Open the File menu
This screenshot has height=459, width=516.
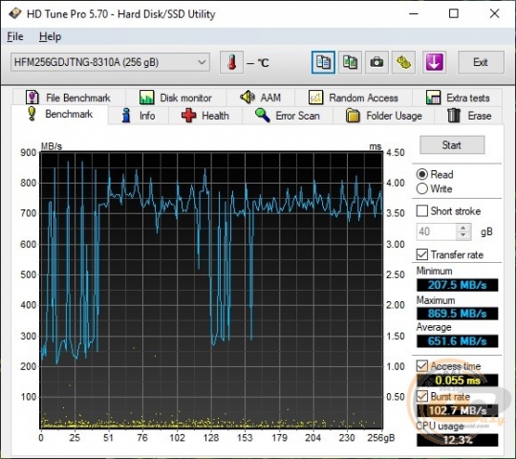pyautogui.click(x=15, y=36)
